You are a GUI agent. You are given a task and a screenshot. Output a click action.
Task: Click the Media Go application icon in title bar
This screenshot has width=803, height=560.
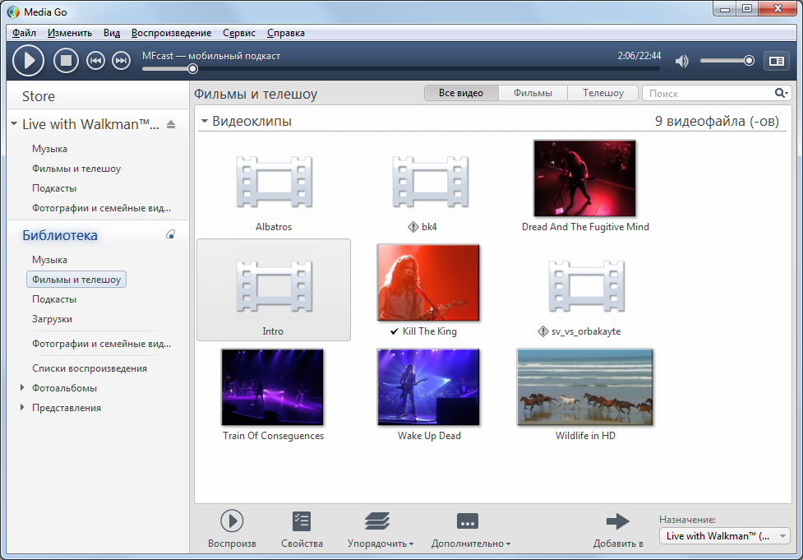coord(13,12)
